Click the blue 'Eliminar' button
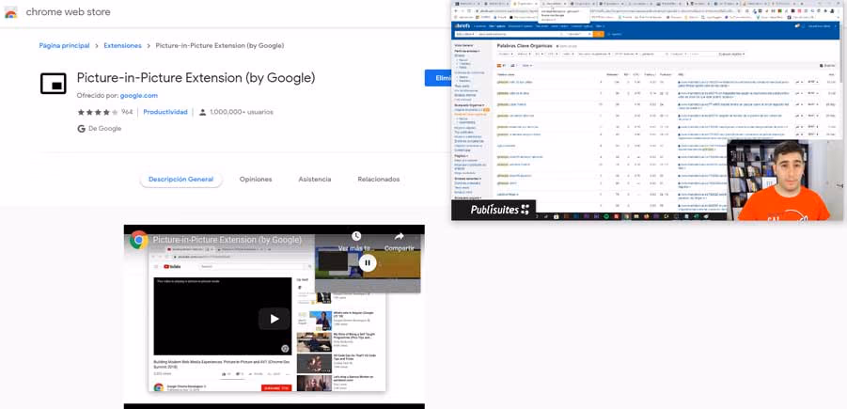 [x=438, y=78]
